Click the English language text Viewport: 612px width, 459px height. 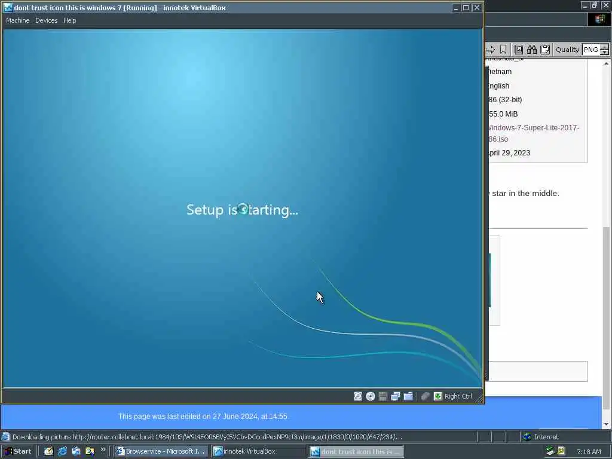498,86
